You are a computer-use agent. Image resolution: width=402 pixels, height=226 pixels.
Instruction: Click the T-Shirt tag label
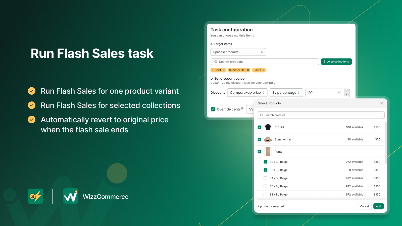tap(216, 70)
